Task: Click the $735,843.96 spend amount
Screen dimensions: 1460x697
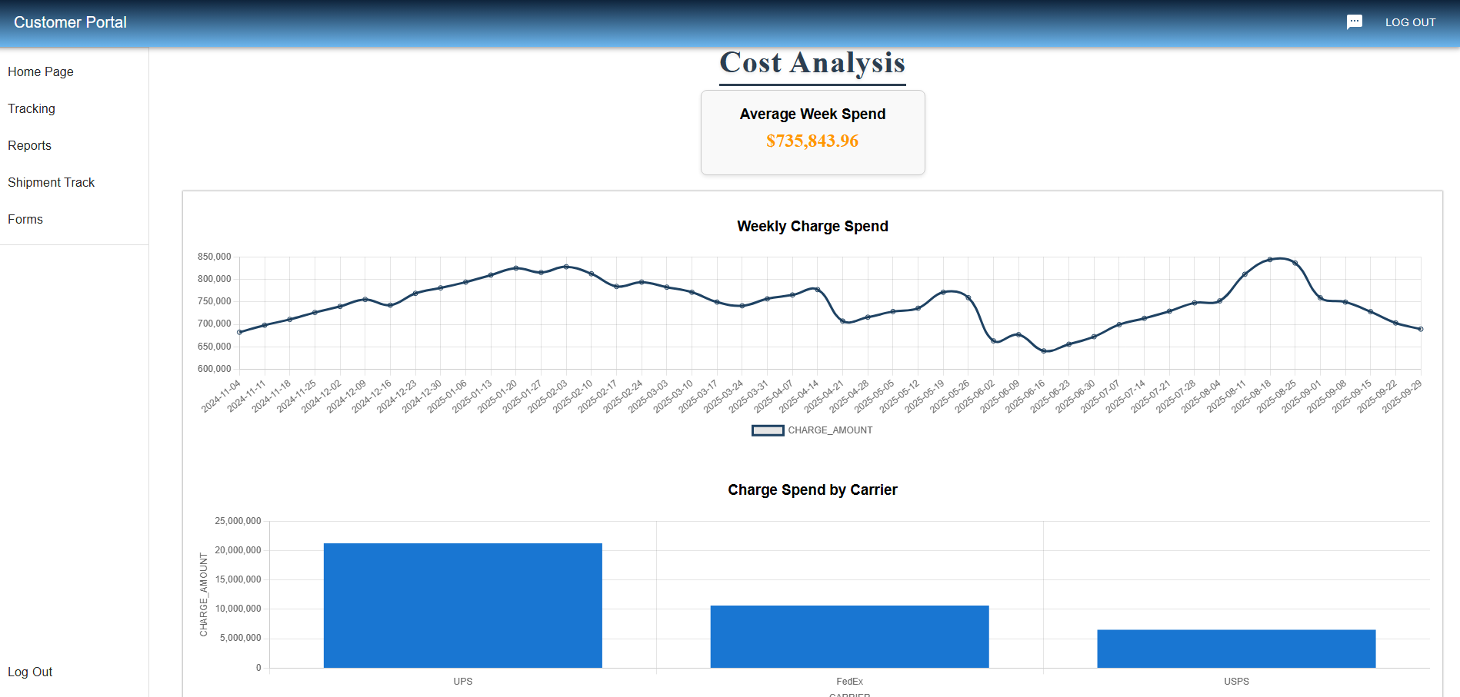Action: tap(812, 141)
